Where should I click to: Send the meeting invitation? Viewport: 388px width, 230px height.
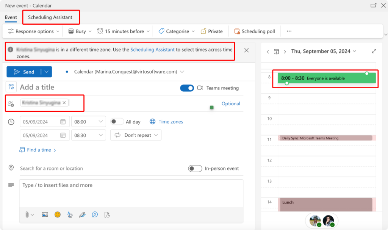click(x=24, y=72)
